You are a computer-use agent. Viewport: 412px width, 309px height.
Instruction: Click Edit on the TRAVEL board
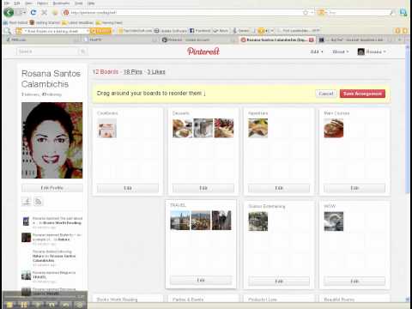click(x=201, y=280)
